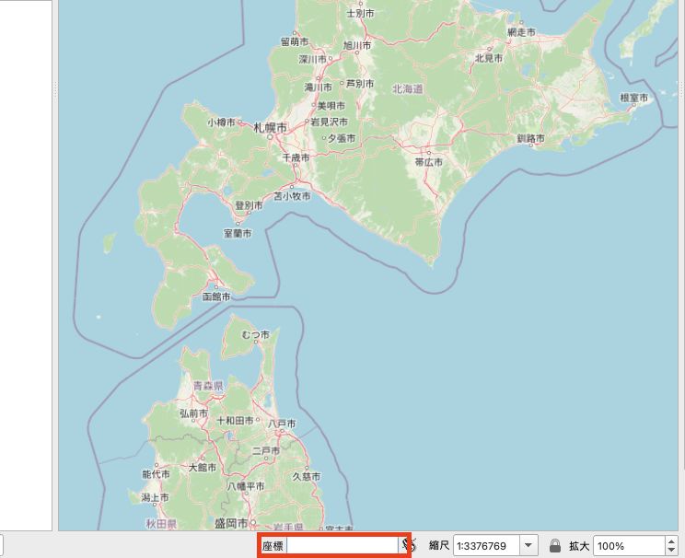Click the 潟上市 map label

[155, 498]
